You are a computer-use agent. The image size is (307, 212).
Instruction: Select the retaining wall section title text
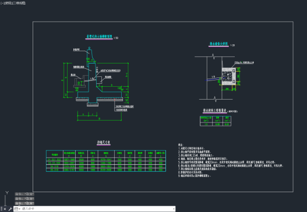[x=99, y=37]
